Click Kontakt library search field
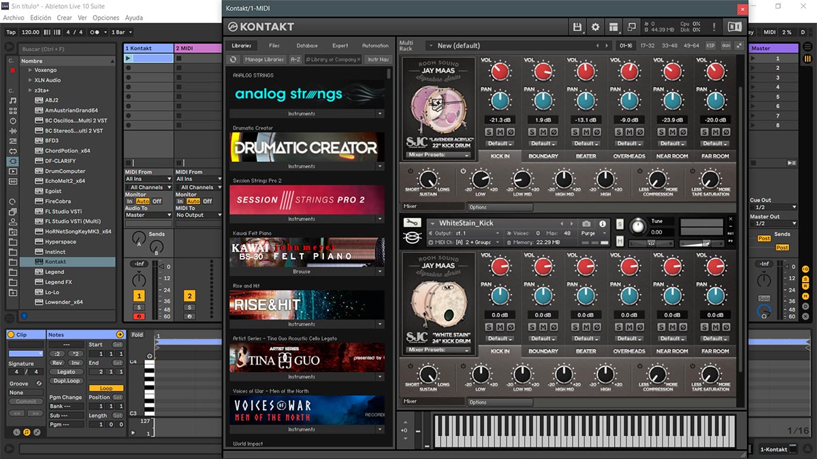This screenshot has width=817, height=459. (334, 59)
